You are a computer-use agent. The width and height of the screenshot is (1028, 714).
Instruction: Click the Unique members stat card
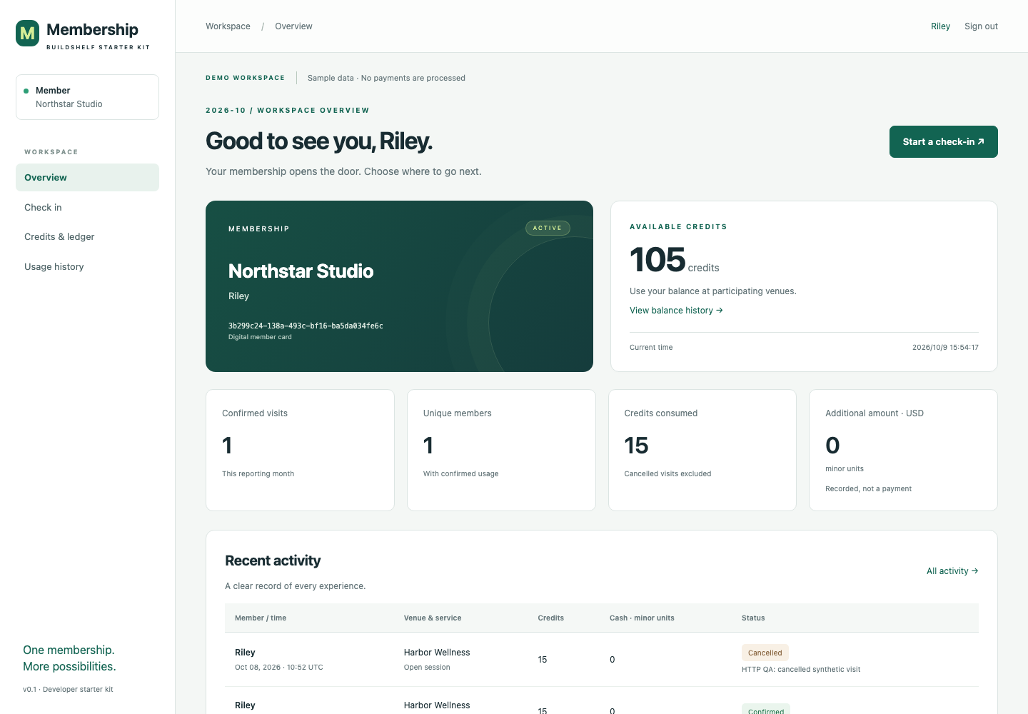click(x=501, y=450)
